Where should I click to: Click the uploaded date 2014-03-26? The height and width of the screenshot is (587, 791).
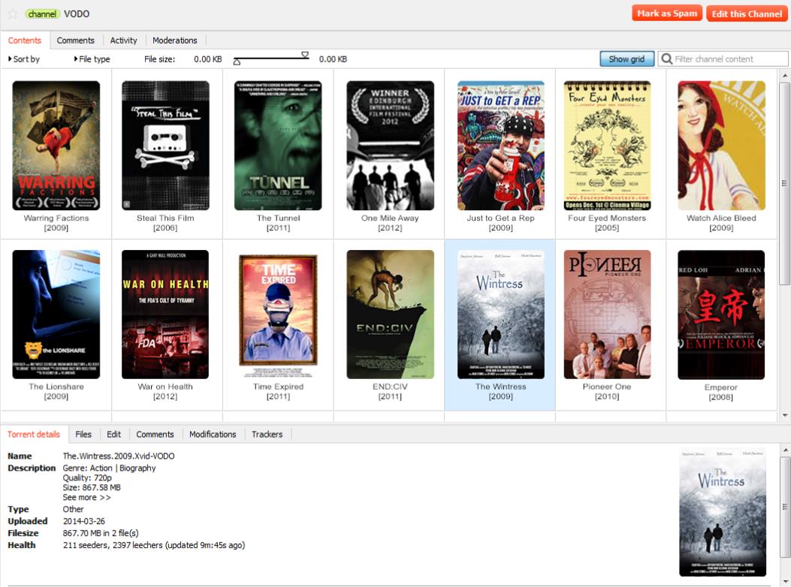(x=83, y=521)
